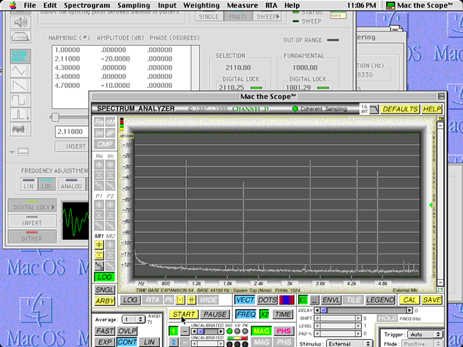Click the MAG button for channel 1
This screenshot has height=347, width=463.
click(262, 331)
